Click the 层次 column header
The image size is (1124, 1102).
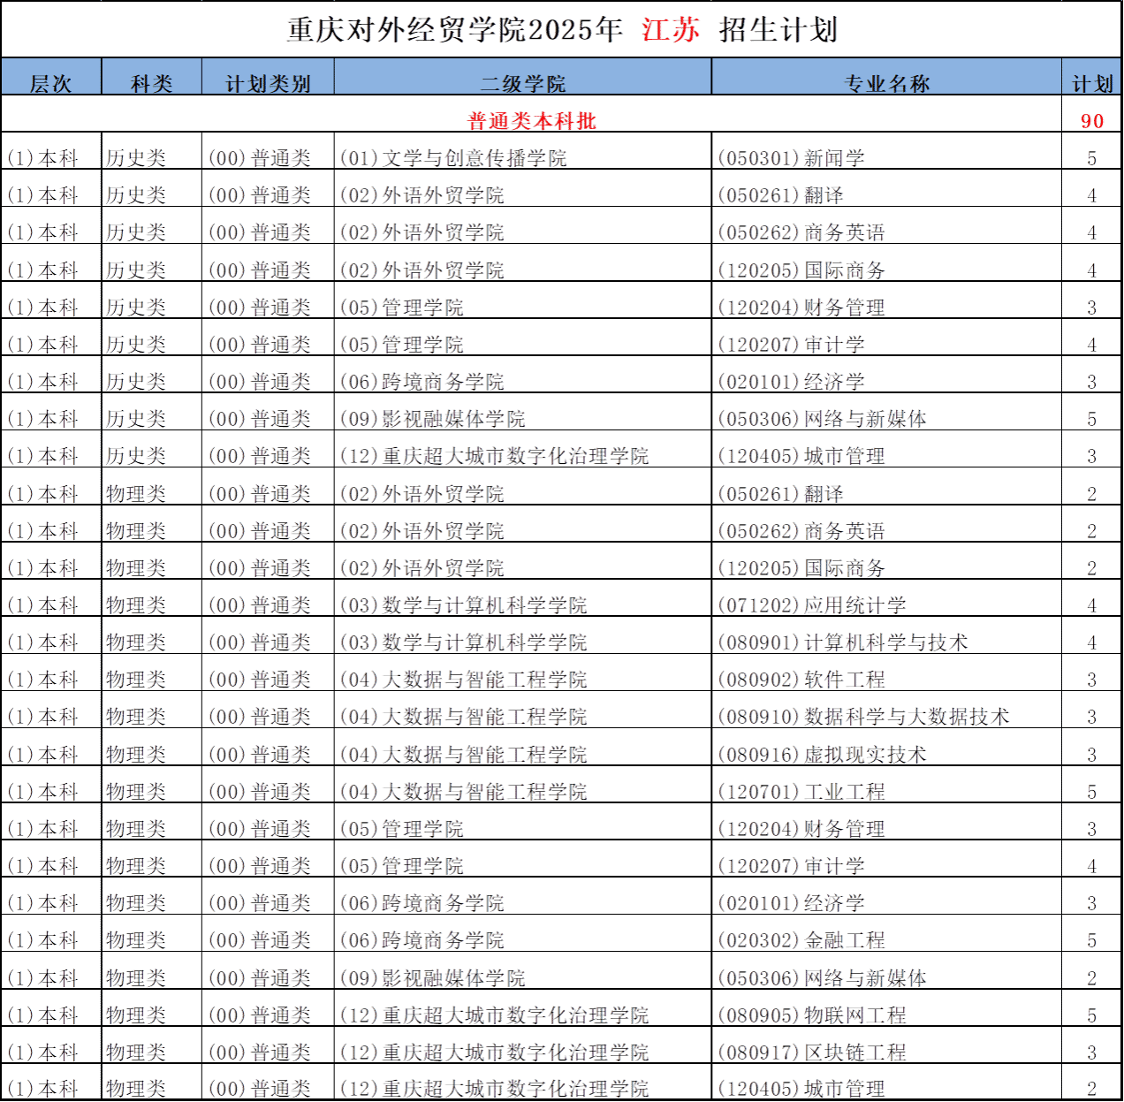click(x=51, y=83)
